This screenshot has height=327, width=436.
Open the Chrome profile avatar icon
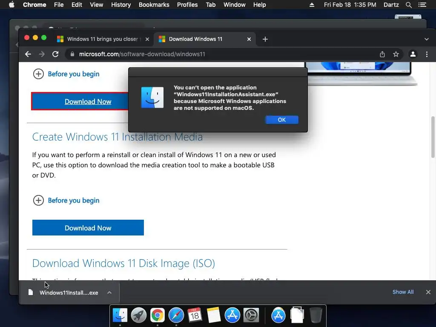click(x=413, y=54)
